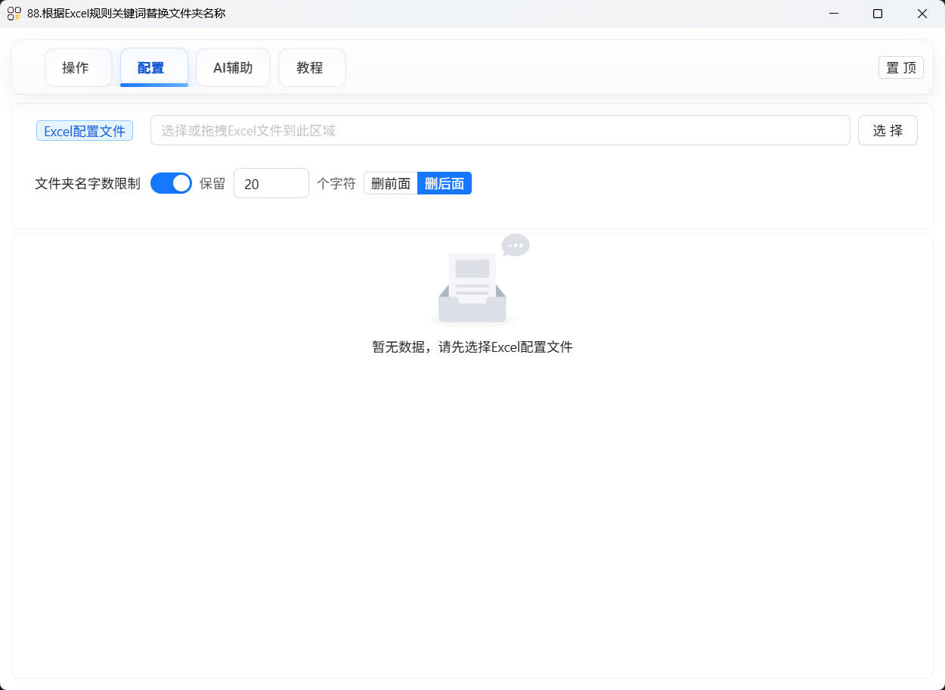This screenshot has height=690, width=945.
Task: Switch to the AI辅助 tab
Action: [x=233, y=67]
